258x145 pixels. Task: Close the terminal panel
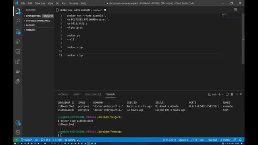tap(241, 94)
